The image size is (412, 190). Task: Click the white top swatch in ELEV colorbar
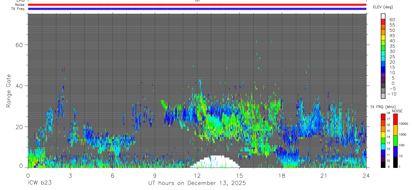click(x=383, y=16)
